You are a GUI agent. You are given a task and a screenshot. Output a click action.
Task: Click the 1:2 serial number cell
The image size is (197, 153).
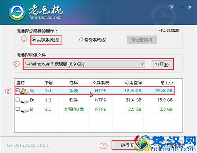point(48,100)
